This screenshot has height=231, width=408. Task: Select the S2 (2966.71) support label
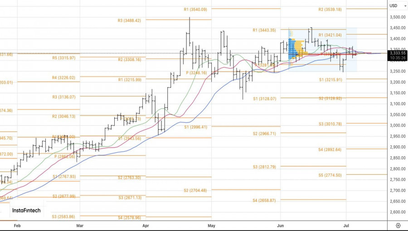(x=264, y=134)
